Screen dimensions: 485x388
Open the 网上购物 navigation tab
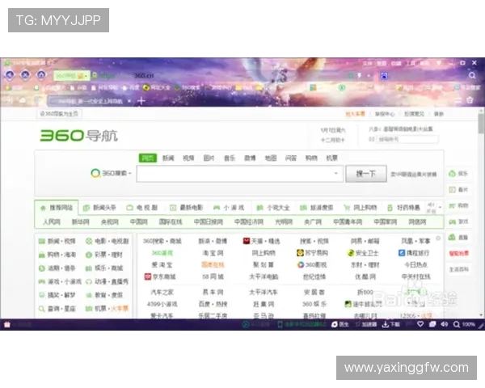[361, 208]
